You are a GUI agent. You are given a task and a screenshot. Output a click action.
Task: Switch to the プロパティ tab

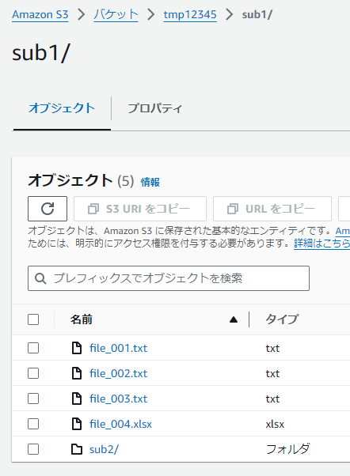(x=154, y=108)
